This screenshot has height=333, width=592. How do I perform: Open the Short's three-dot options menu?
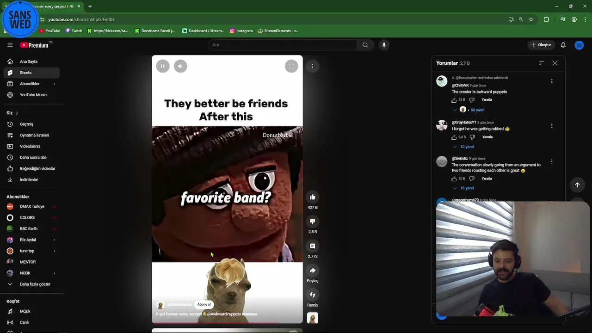[313, 66]
